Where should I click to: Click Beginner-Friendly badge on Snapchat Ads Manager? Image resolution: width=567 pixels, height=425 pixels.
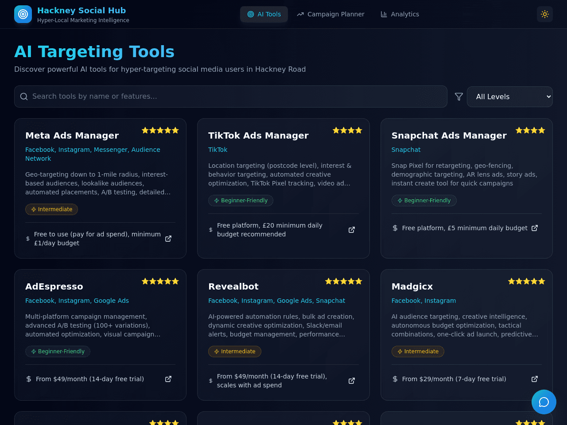click(x=424, y=201)
